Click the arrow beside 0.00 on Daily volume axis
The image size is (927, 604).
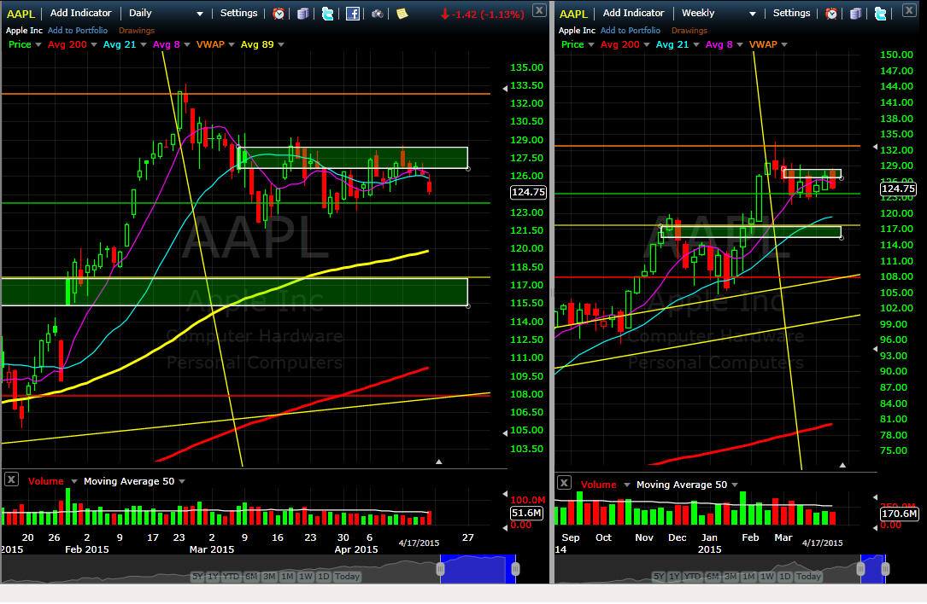tap(505, 528)
